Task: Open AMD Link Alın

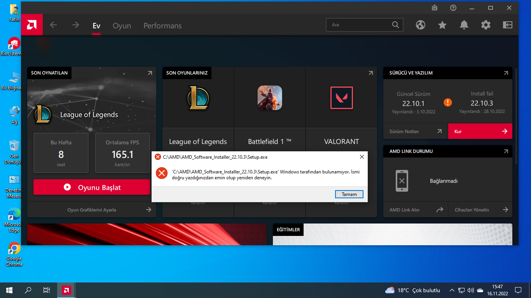Action: tap(416, 210)
